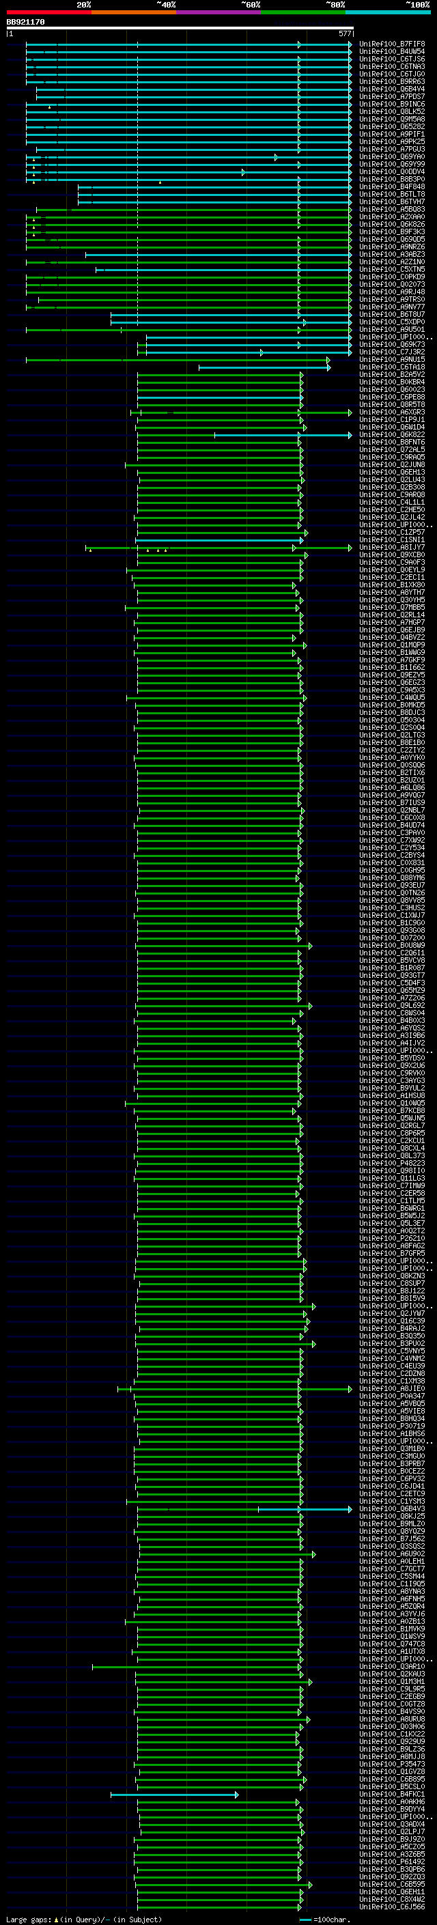Open hit UniRef100_C6J566
The width and height of the screenshot is (437, 1925).
tap(392, 1907)
